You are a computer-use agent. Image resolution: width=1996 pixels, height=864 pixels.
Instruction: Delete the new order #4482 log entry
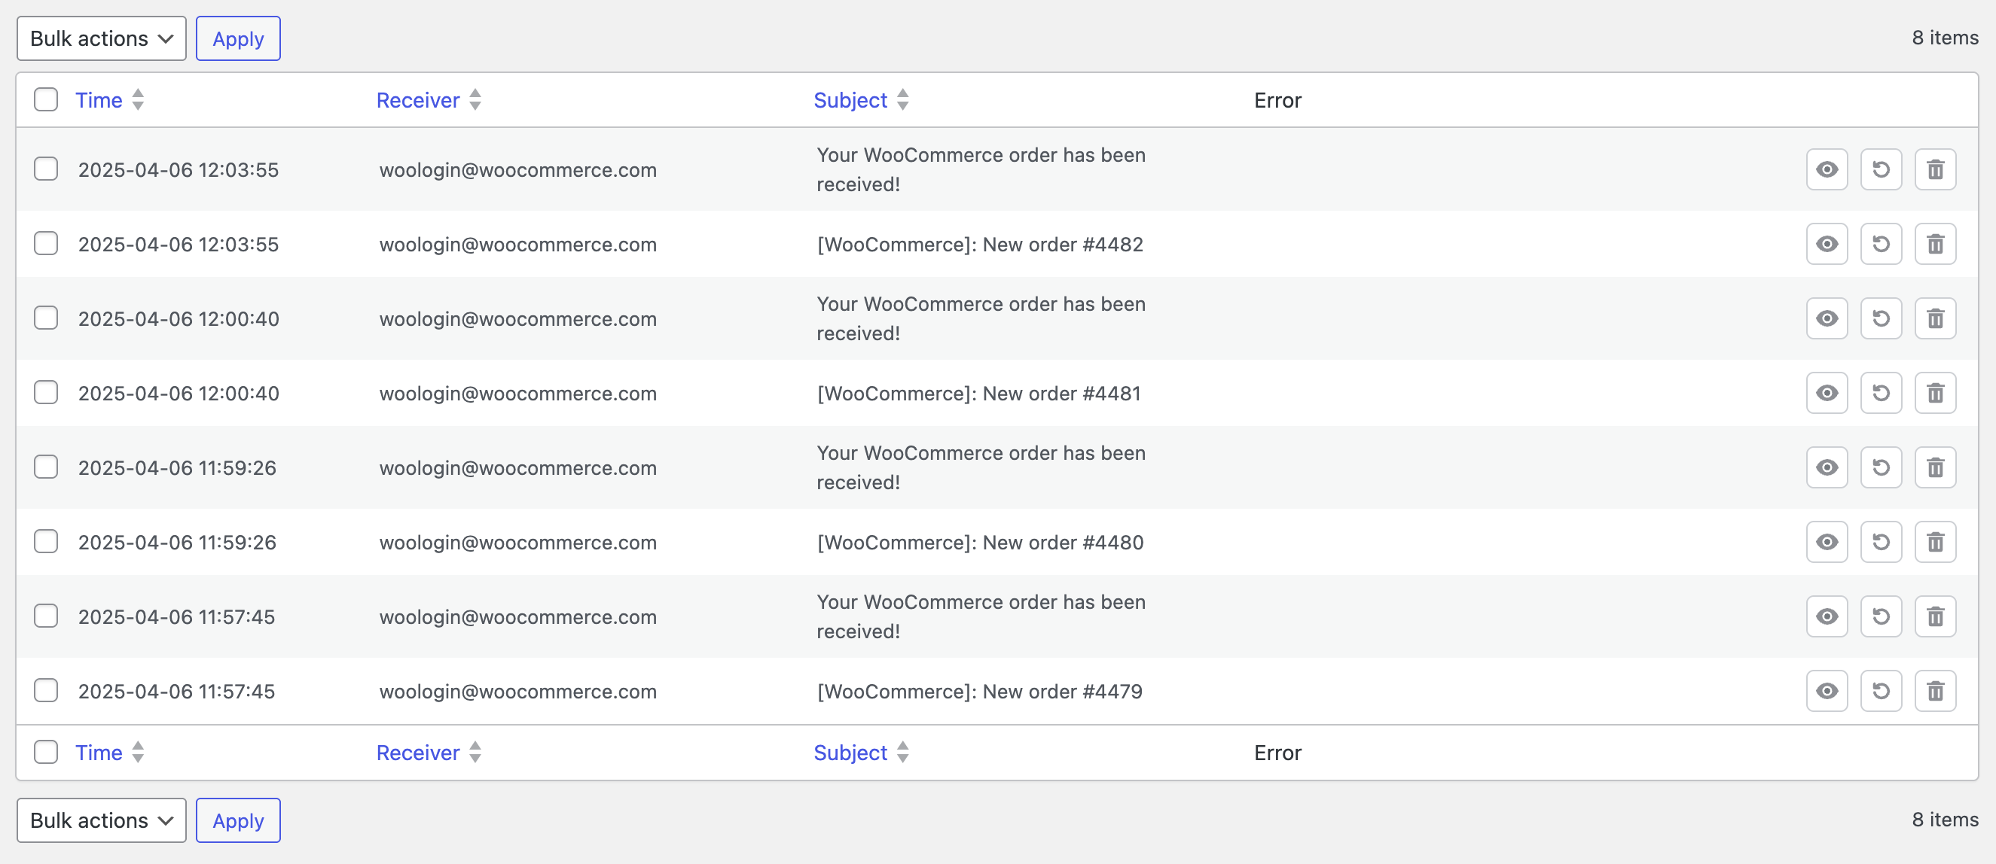point(1935,244)
